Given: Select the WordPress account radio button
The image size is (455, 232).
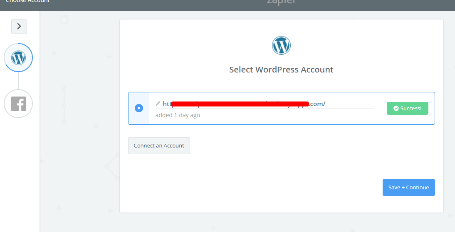Looking at the screenshot, I should 139,109.
